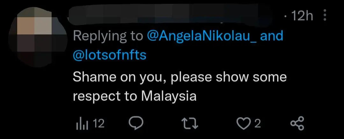Viewport: 344px width, 139px height.
Task: Click the word "and" after @AngelaNikolau_
Action: tap(272, 36)
